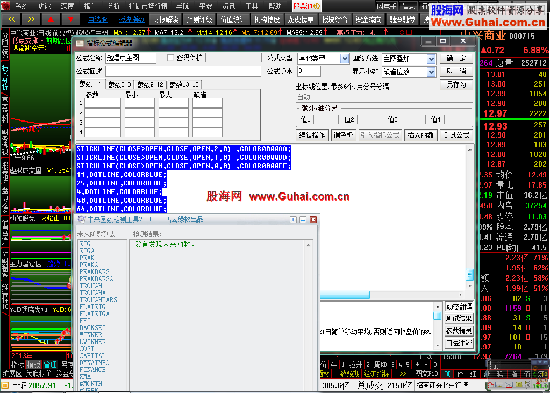Image resolution: width=550 pixels, height=393 pixels.
Task: Click the red down triangle button
Action: [70, 19]
